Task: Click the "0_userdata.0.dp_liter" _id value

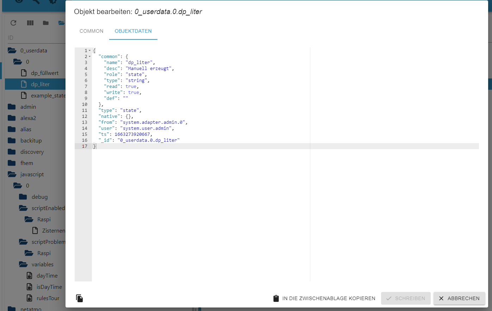Action: pyautogui.click(x=148, y=140)
